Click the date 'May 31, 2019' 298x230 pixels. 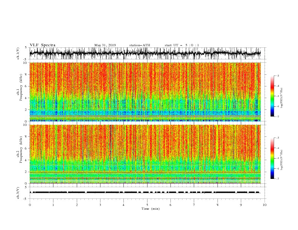click(x=105, y=45)
